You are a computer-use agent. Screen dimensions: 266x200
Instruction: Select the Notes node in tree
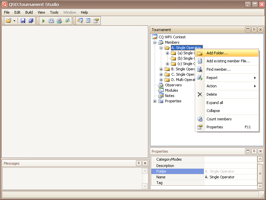coord(170,96)
